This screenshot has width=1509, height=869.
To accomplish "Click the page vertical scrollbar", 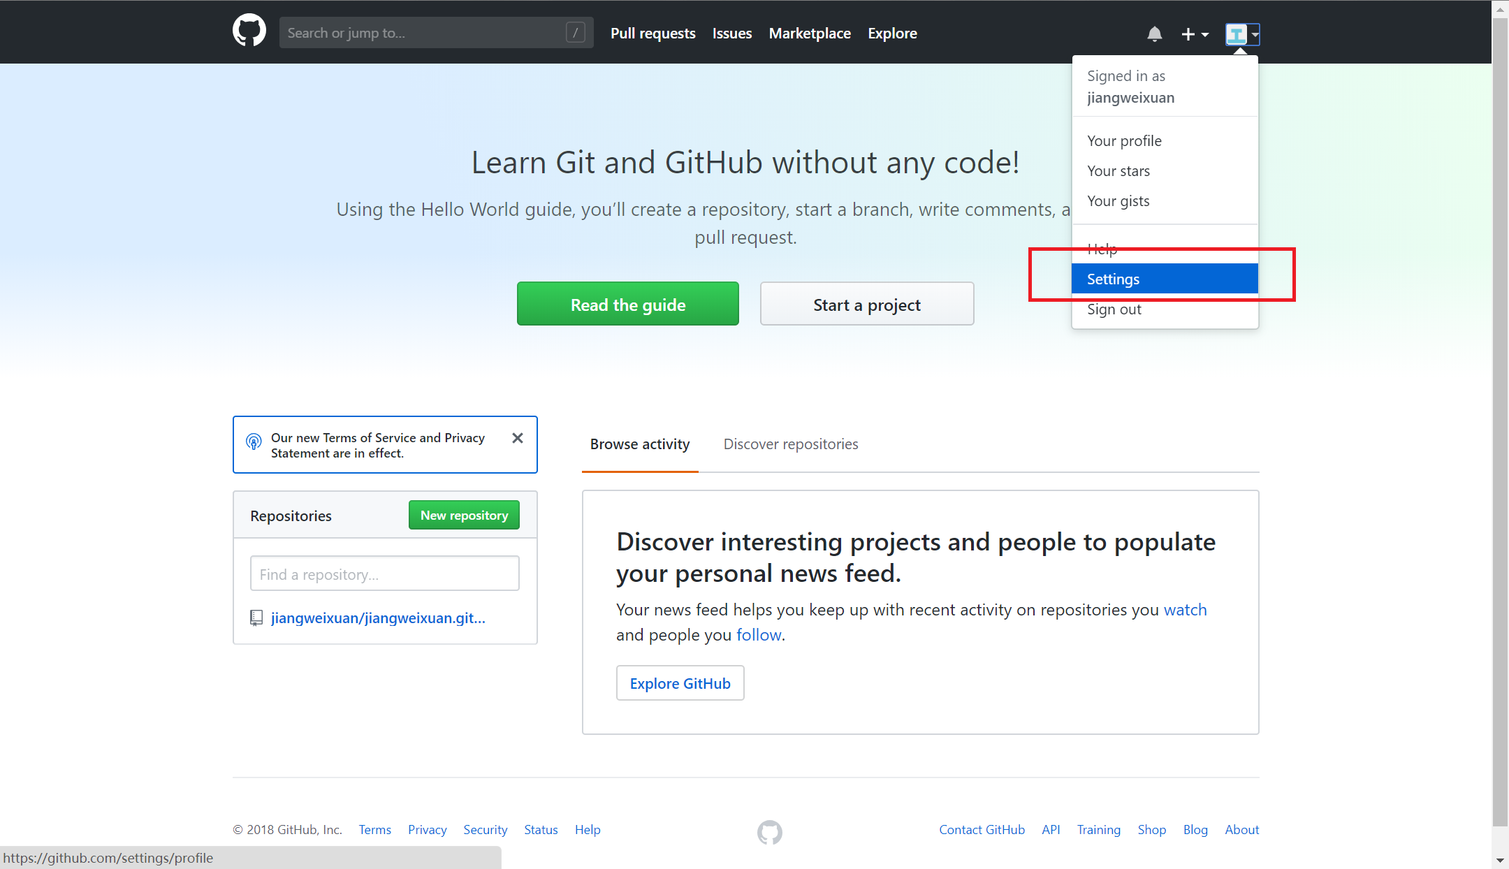I will [x=1499, y=419].
